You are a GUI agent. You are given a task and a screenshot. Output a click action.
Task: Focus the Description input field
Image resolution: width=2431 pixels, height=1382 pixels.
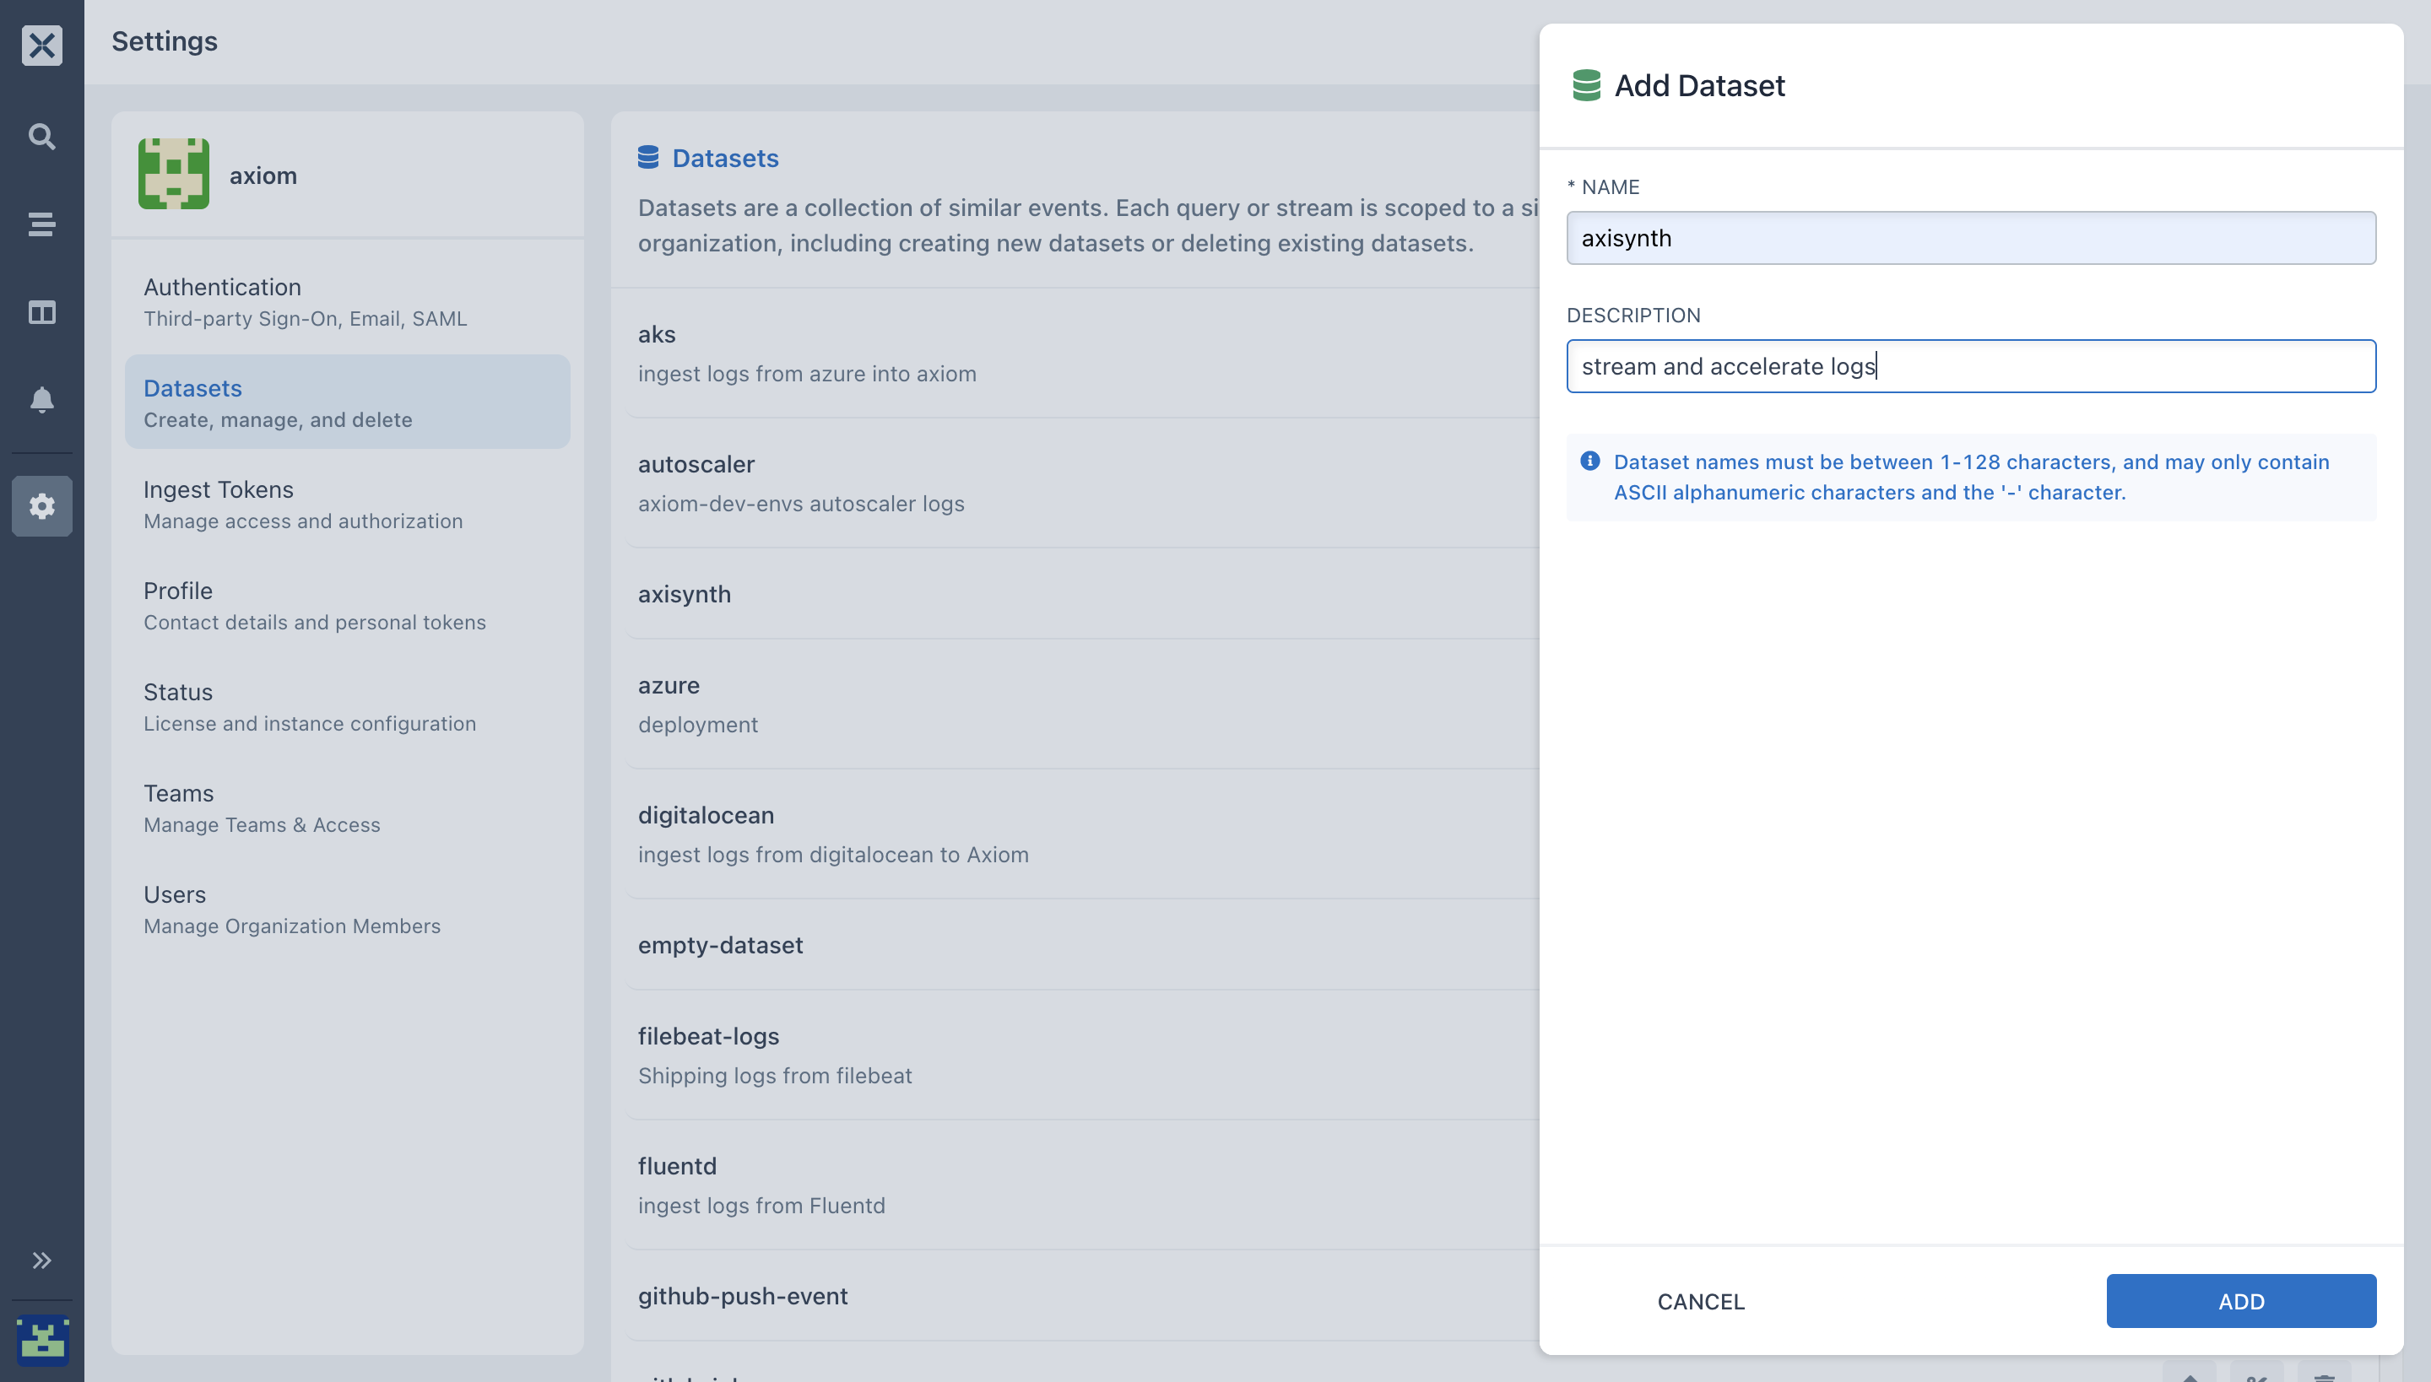pyautogui.click(x=1972, y=366)
